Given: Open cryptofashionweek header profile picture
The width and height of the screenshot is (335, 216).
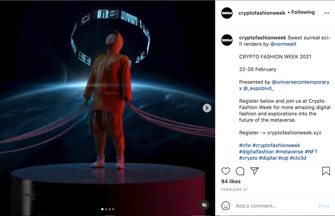Looking at the screenshot, I should click(227, 13).
